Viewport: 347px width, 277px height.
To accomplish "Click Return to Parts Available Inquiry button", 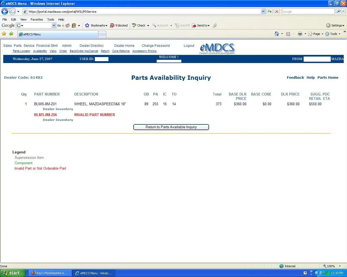I will [x=171, y=127].
